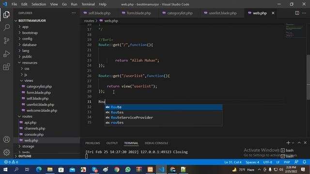Collapse the views folder

(29, 81)
